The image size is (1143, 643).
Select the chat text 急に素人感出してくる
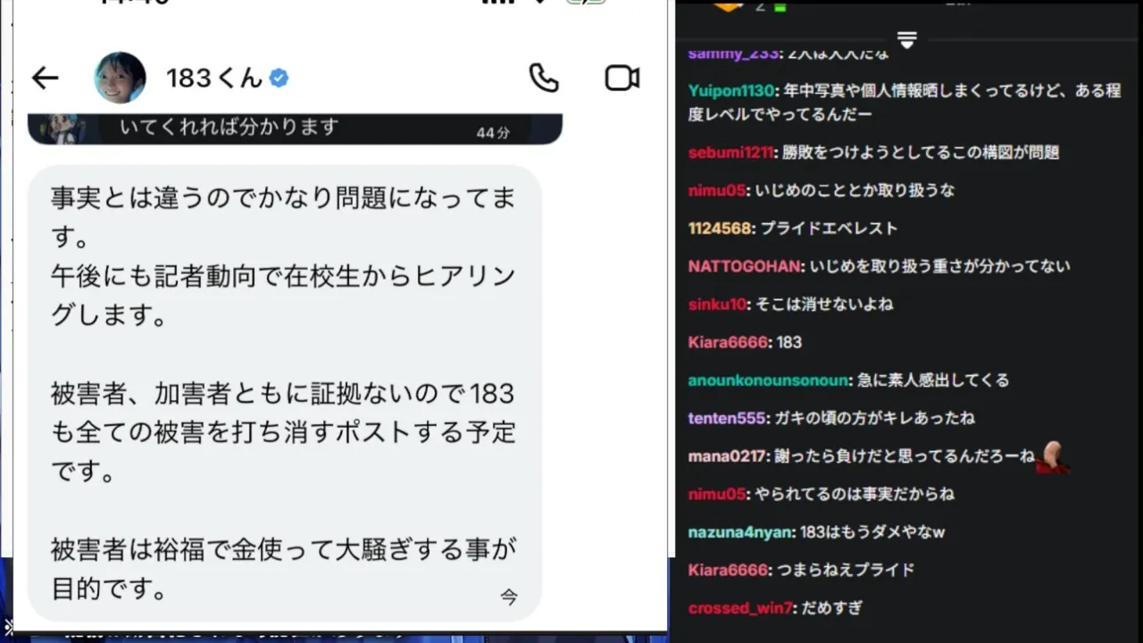[933, 380]
